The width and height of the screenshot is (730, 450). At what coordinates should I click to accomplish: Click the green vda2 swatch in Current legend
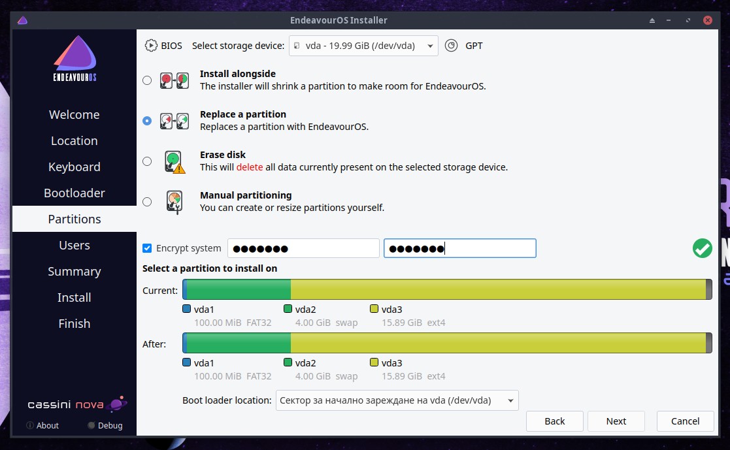pyautogui.click(x=288, y=308)
